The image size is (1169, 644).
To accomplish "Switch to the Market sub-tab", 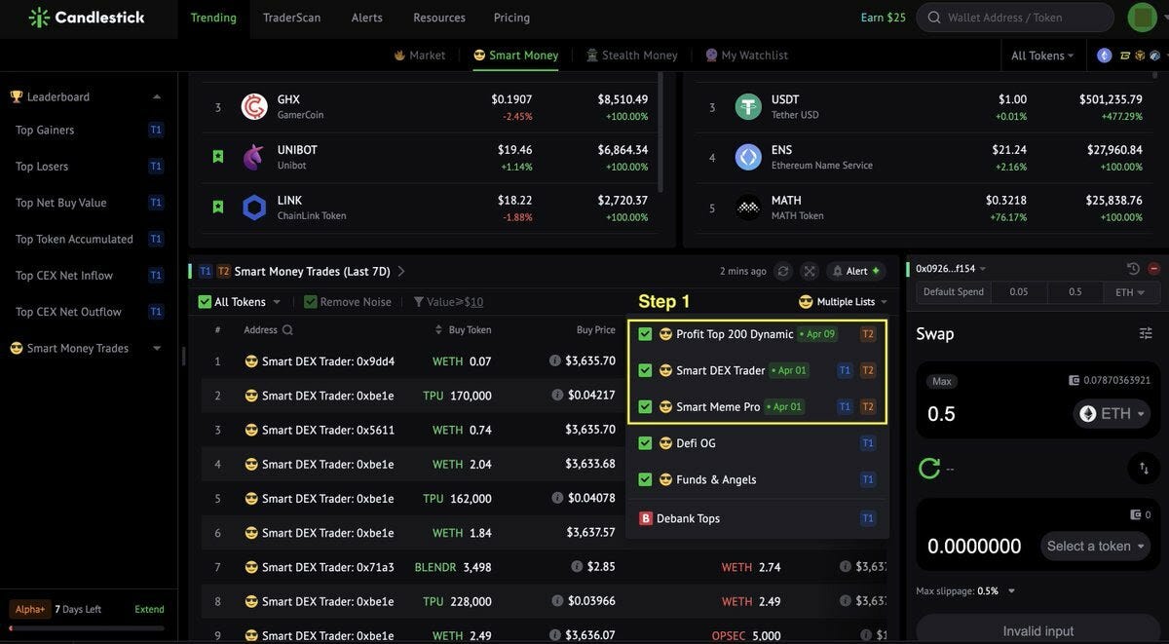I will (x=420, y=56).
